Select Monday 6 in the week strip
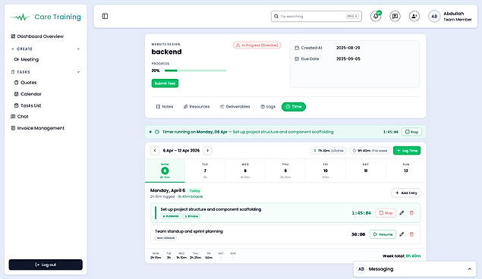This screenshot has height=279, width=482. pos(165,171)
